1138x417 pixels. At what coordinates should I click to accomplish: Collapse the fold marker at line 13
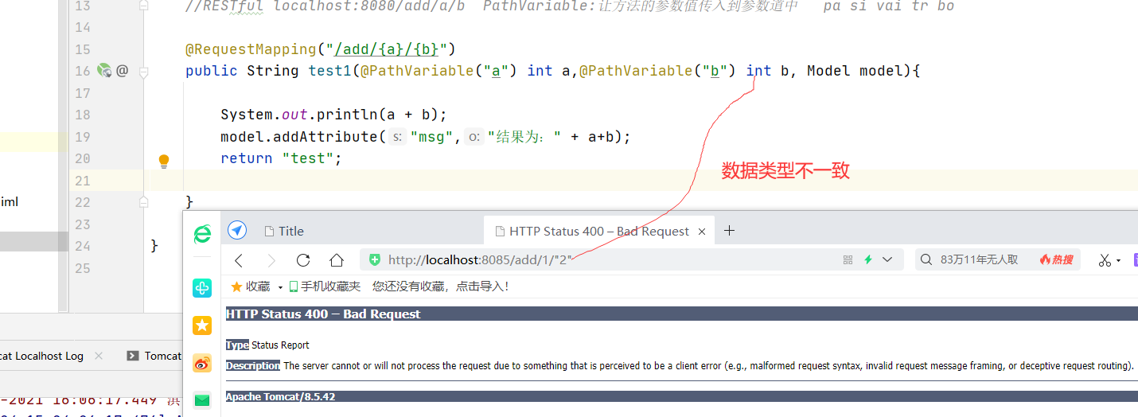[144, 6]
